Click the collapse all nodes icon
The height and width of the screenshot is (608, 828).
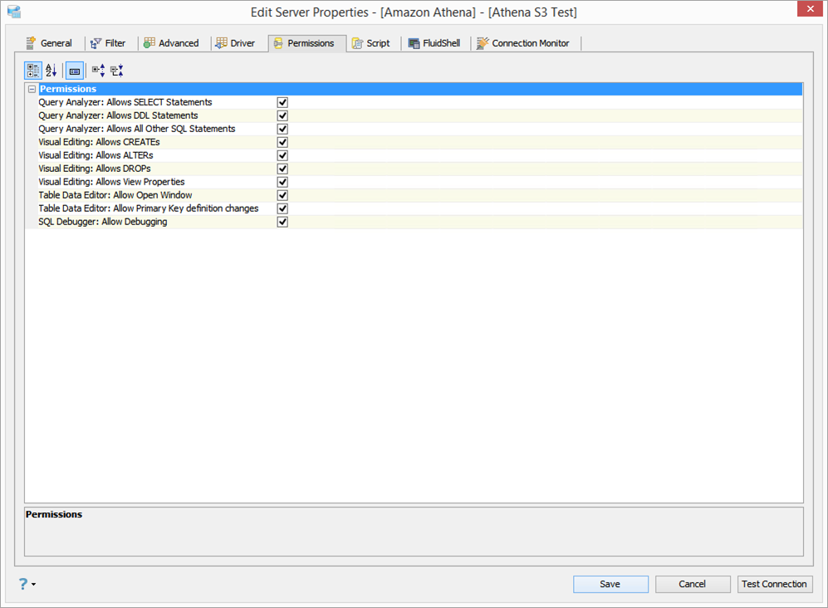117,71
